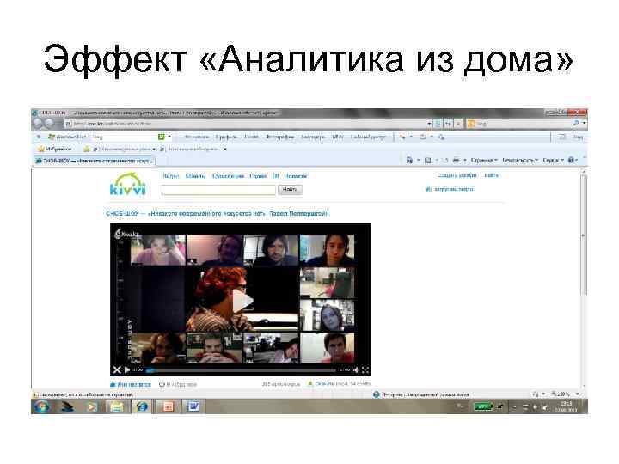The width and height of the screenshot is (619, 464).
Task: Click the download video link under player
Action: (340, 383)
